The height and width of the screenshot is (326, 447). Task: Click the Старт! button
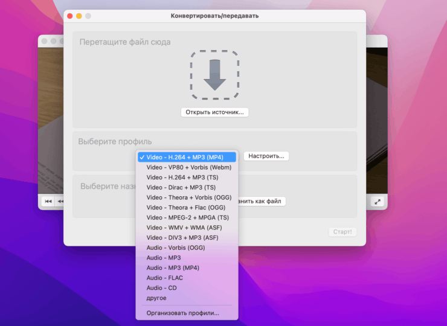pyautogui.click(x=342, y=232)
